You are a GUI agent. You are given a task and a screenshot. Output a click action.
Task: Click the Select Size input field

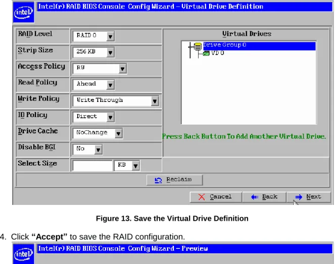(92, 166)
